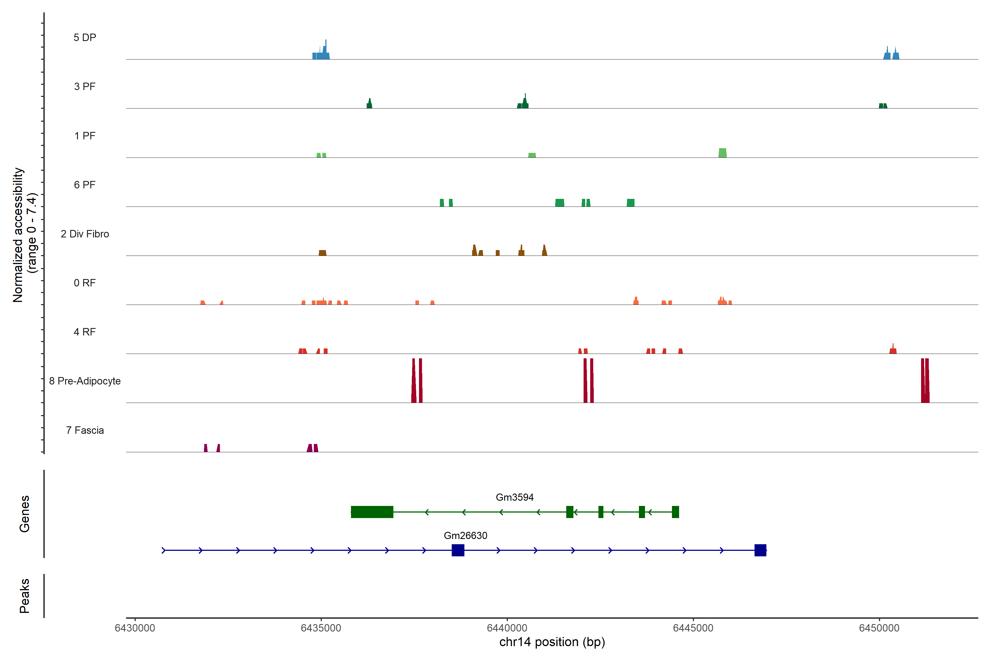Click the Gm26630 middle blue exon box

tap(458, 550)
